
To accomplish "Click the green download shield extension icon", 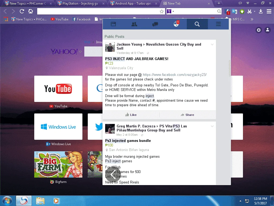I will point(242,12).
